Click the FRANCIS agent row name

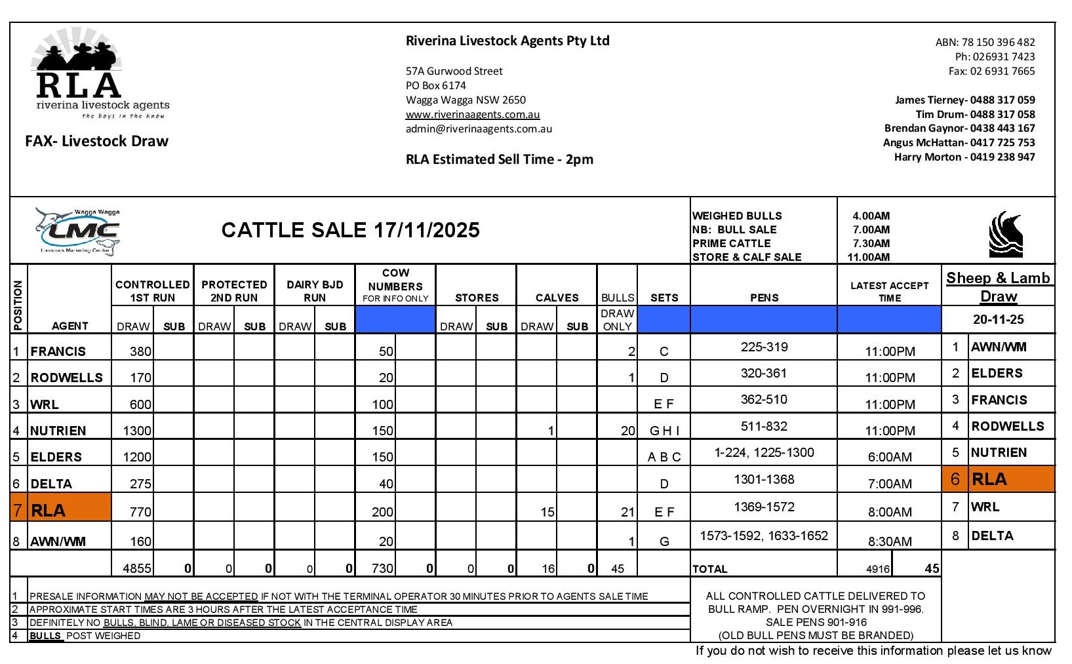pyautogui.click(x=58, y=351)
